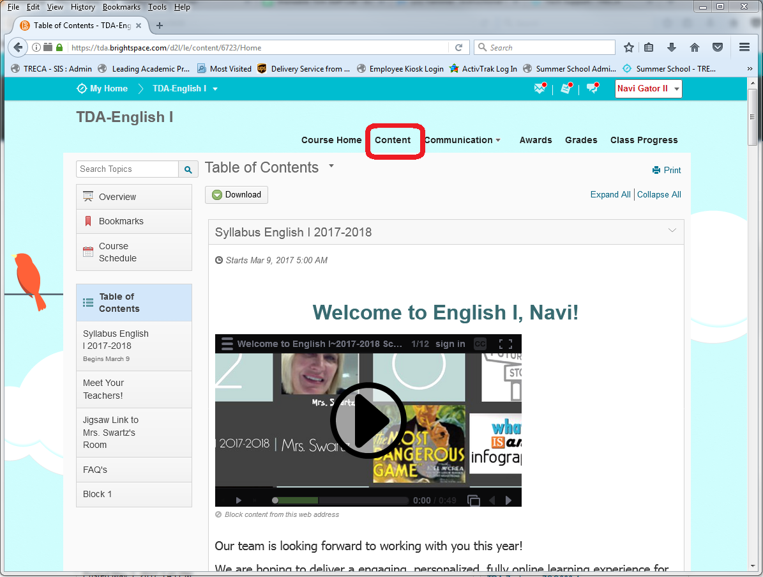Open Jigsaw Link to Mrs. Swartz's Room
Screen dimensions: 763x577
tap(134, 433)
